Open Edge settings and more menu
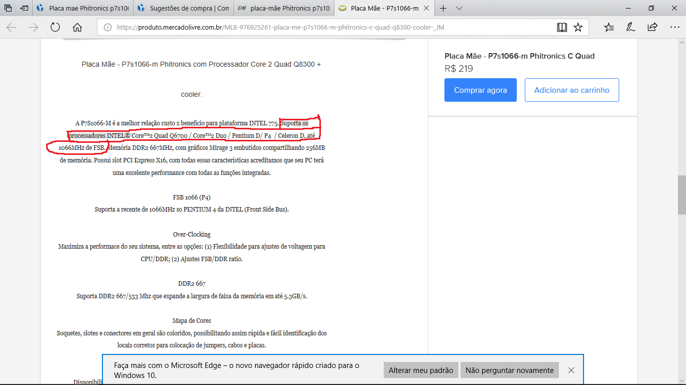 point(673,27)
